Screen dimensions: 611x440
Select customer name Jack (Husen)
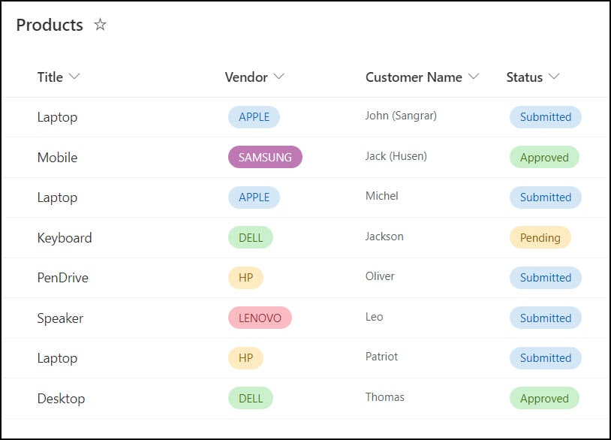396,156
